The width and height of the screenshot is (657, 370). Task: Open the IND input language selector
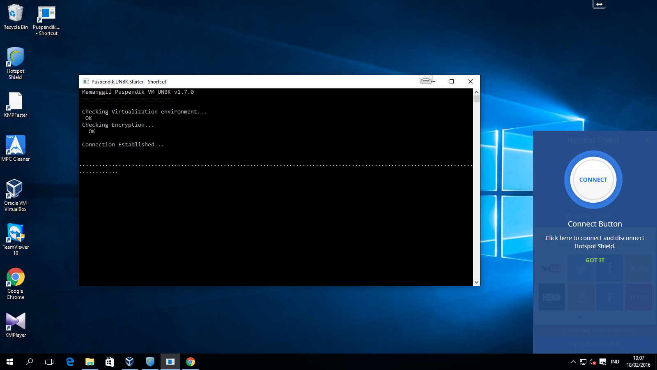(x=615, y=362)
